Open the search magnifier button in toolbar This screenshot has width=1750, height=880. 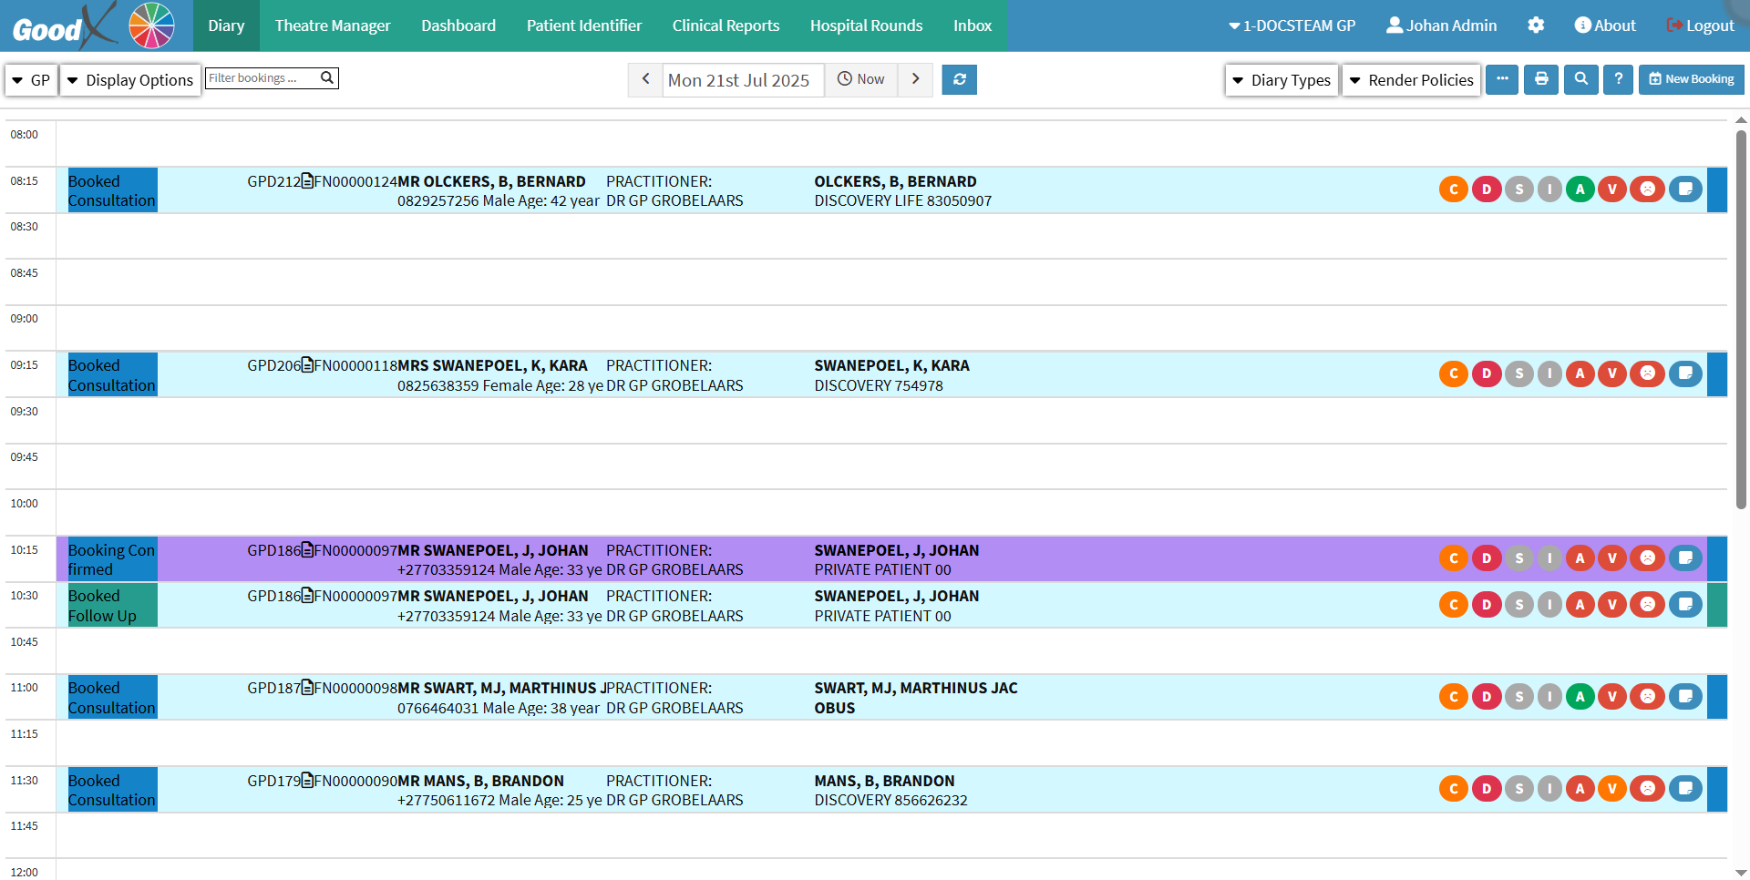[x=1581, y=80]
